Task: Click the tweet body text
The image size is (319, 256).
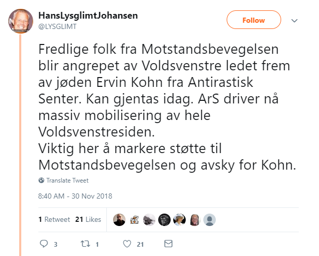Action: (161, 108)
